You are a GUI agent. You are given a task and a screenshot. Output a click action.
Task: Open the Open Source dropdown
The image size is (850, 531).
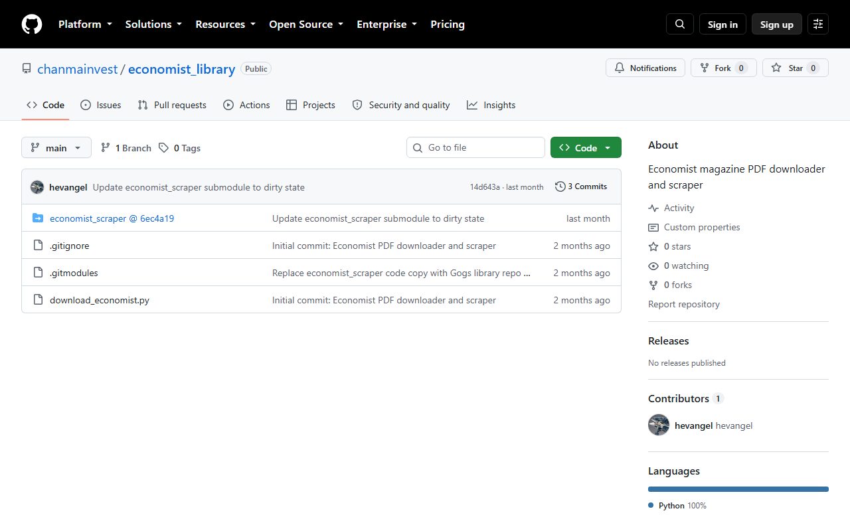306,25
